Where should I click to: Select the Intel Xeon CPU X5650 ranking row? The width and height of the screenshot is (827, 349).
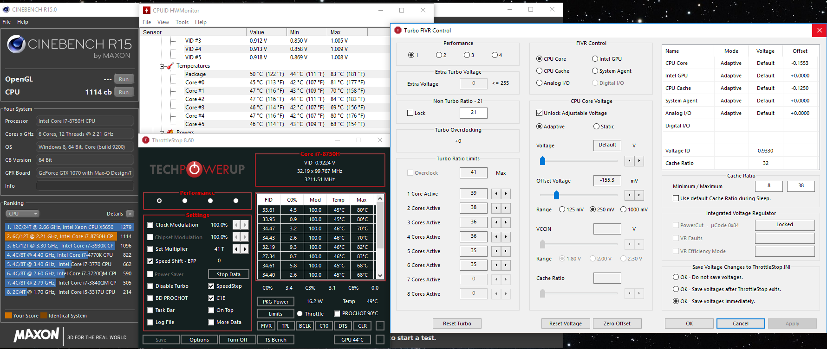[69, 227]
